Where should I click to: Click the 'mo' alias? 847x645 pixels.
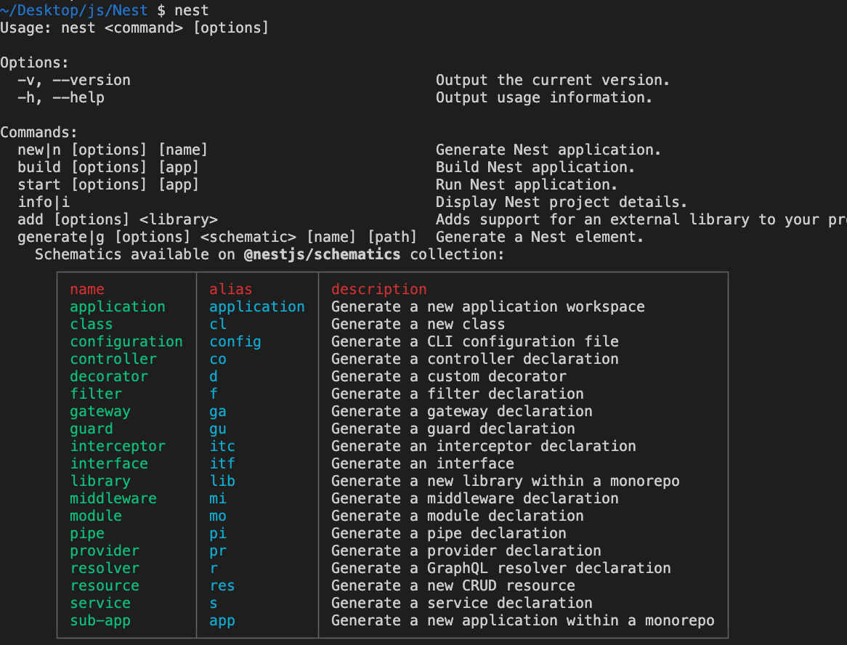click(218, 516)
